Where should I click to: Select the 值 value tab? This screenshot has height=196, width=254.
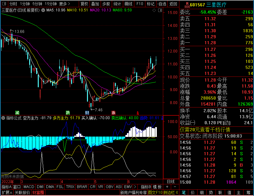[229, 193]
